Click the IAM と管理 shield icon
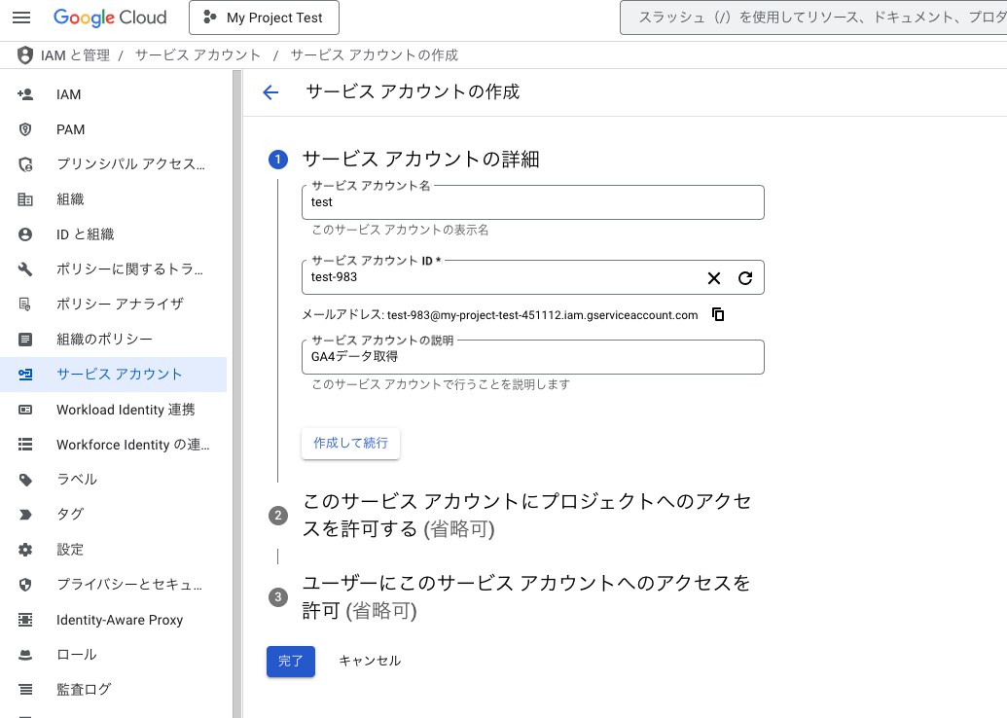This screenshot has width=1007, height=718. [x=25, y=55]
